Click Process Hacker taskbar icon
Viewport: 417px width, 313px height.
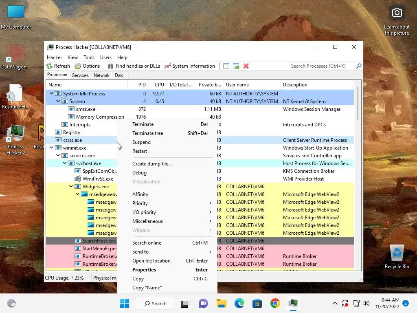point(293,303)
